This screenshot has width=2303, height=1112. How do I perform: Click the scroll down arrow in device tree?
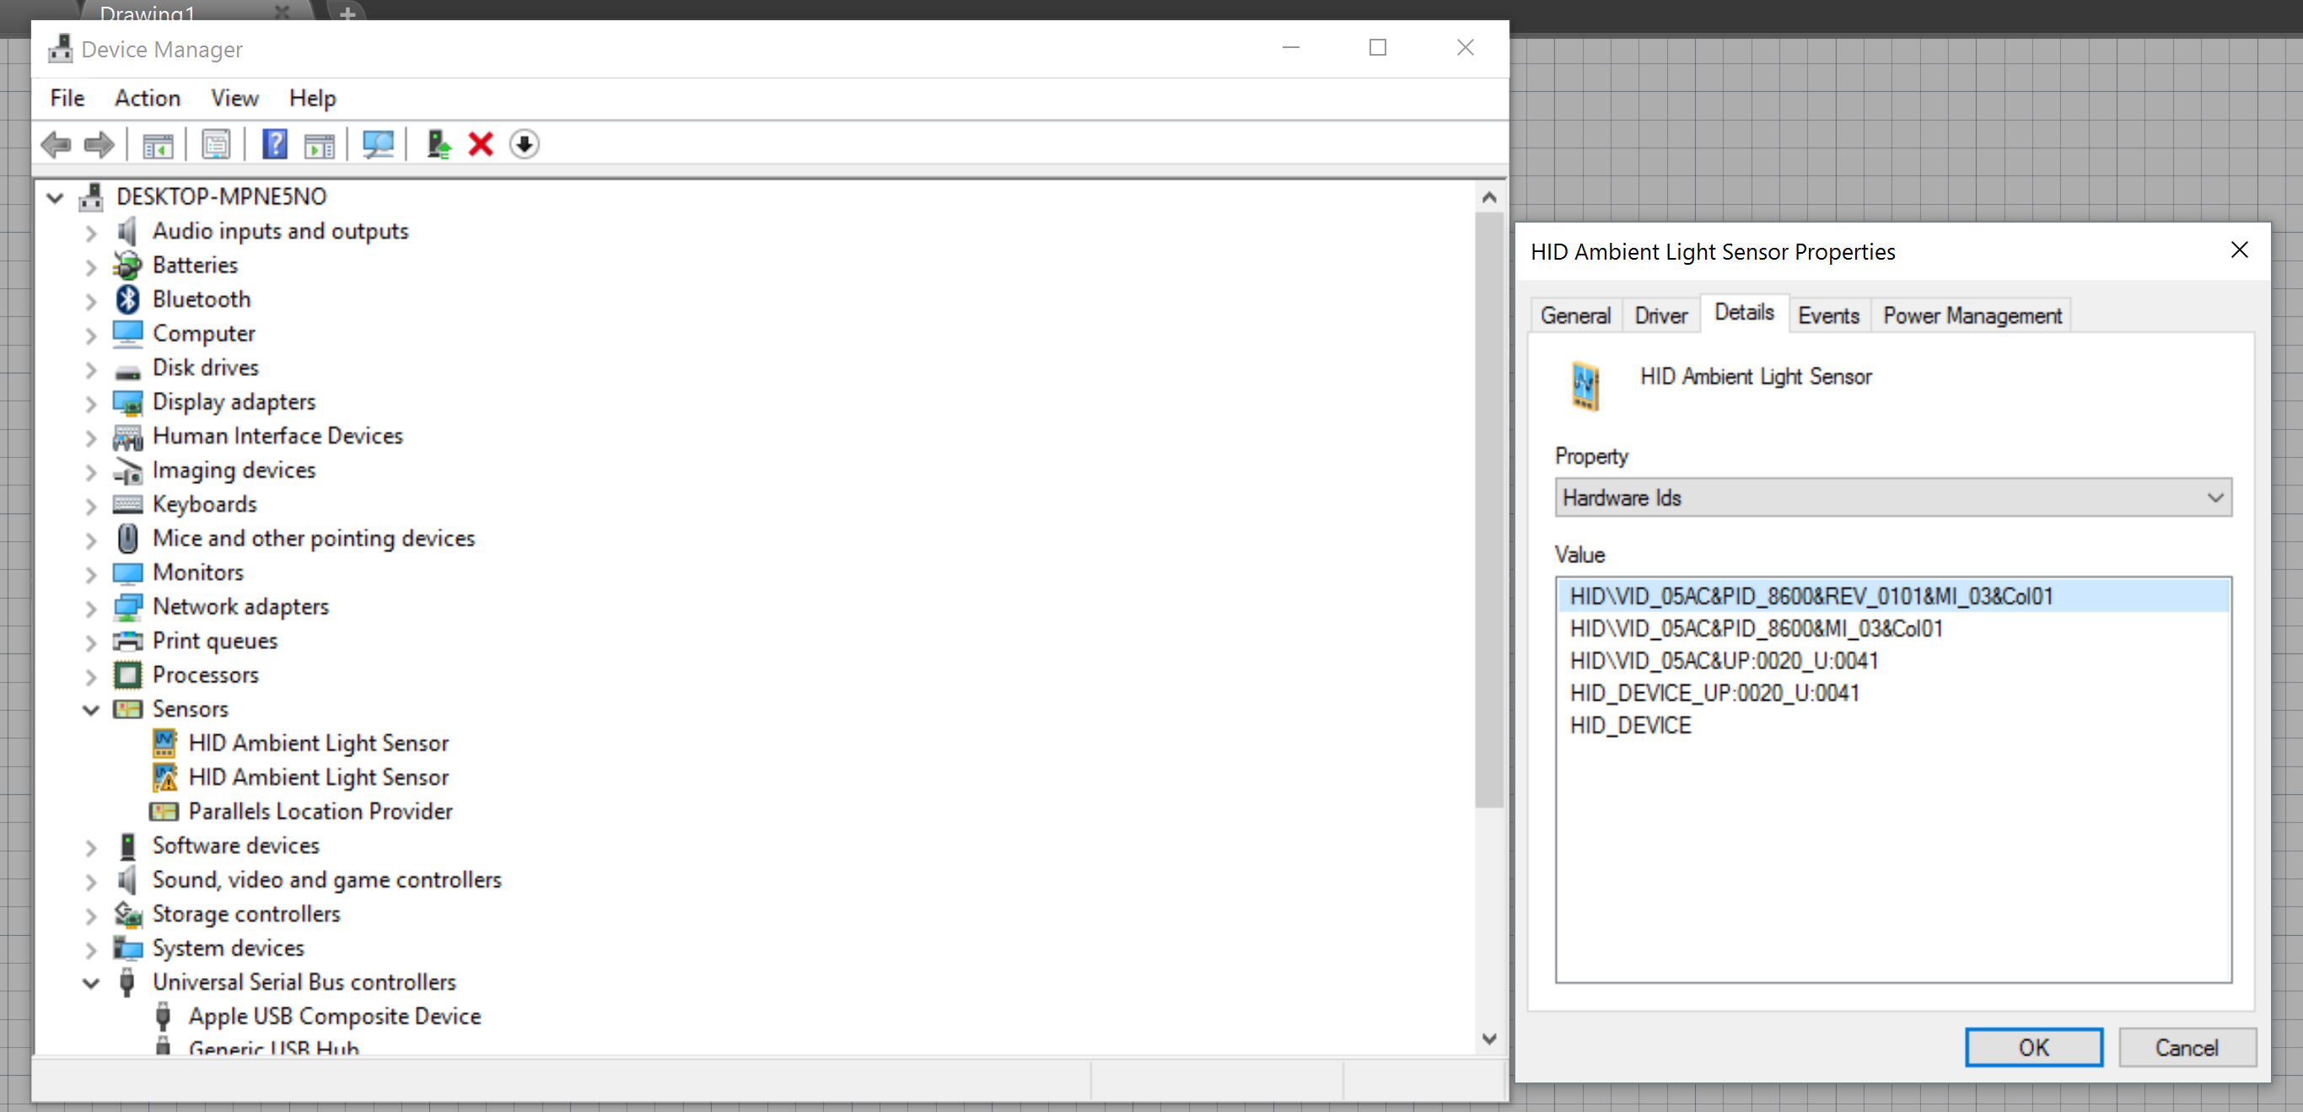coord(1488,1039)
